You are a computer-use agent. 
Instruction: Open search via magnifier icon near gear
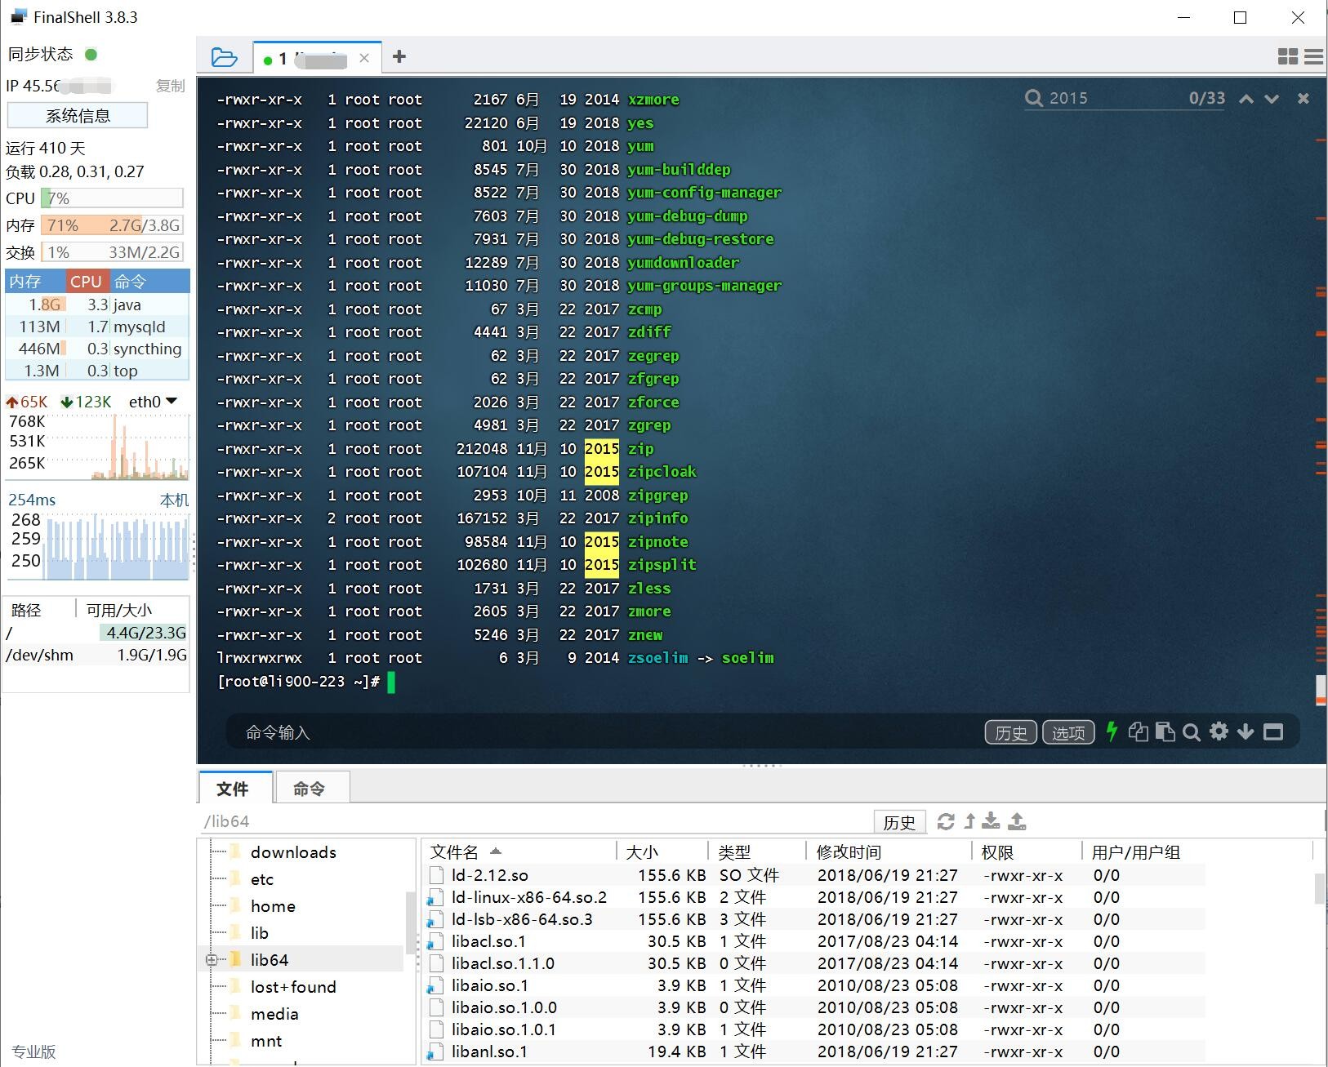click(1192, 732)
